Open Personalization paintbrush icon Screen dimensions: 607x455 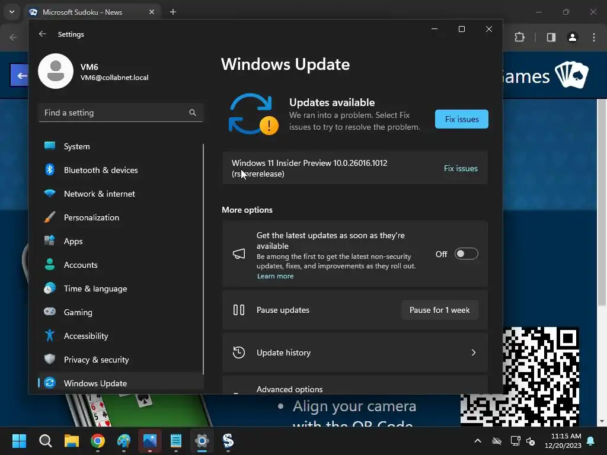point(50,217)
